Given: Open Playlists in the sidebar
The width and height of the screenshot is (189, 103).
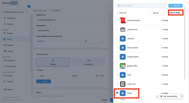Looking at the screenshot, I should [x=10, y=45].
